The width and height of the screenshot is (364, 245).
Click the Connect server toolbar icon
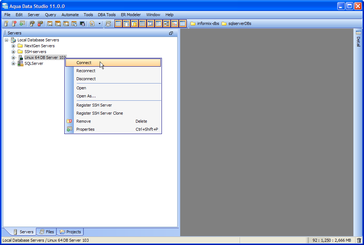point(32,23)
